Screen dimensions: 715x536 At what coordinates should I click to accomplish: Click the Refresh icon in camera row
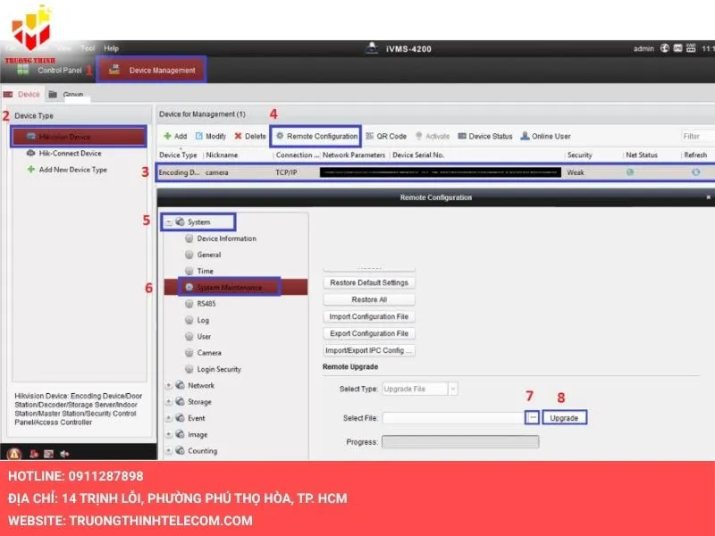695,172
